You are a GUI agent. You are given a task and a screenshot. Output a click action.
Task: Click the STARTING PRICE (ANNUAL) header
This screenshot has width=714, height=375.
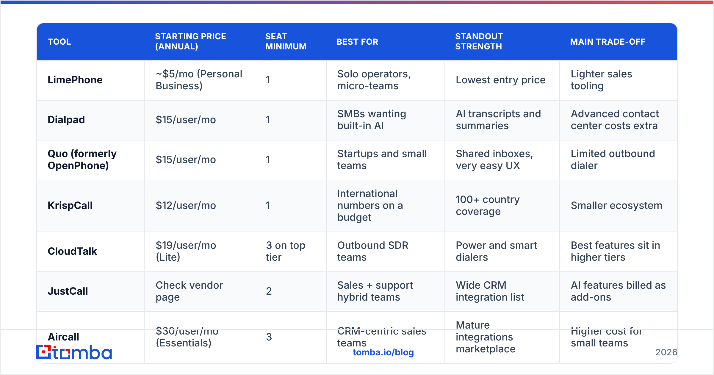click(x=190, y=41)
